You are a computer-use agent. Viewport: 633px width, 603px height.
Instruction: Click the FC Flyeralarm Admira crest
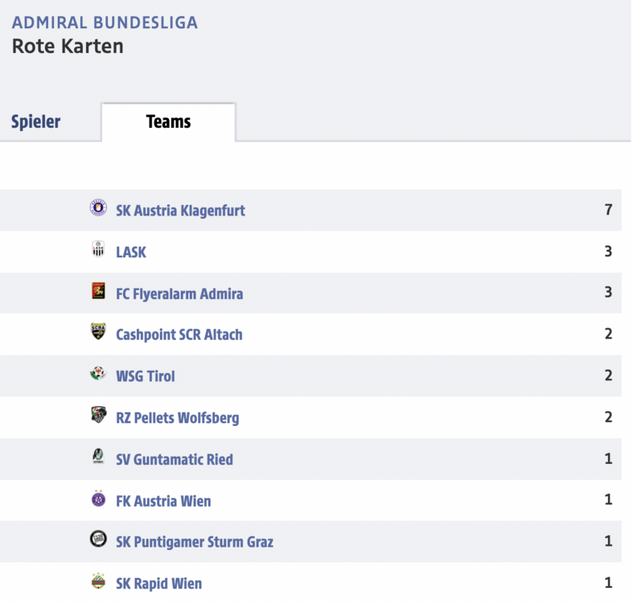(98, 290)
